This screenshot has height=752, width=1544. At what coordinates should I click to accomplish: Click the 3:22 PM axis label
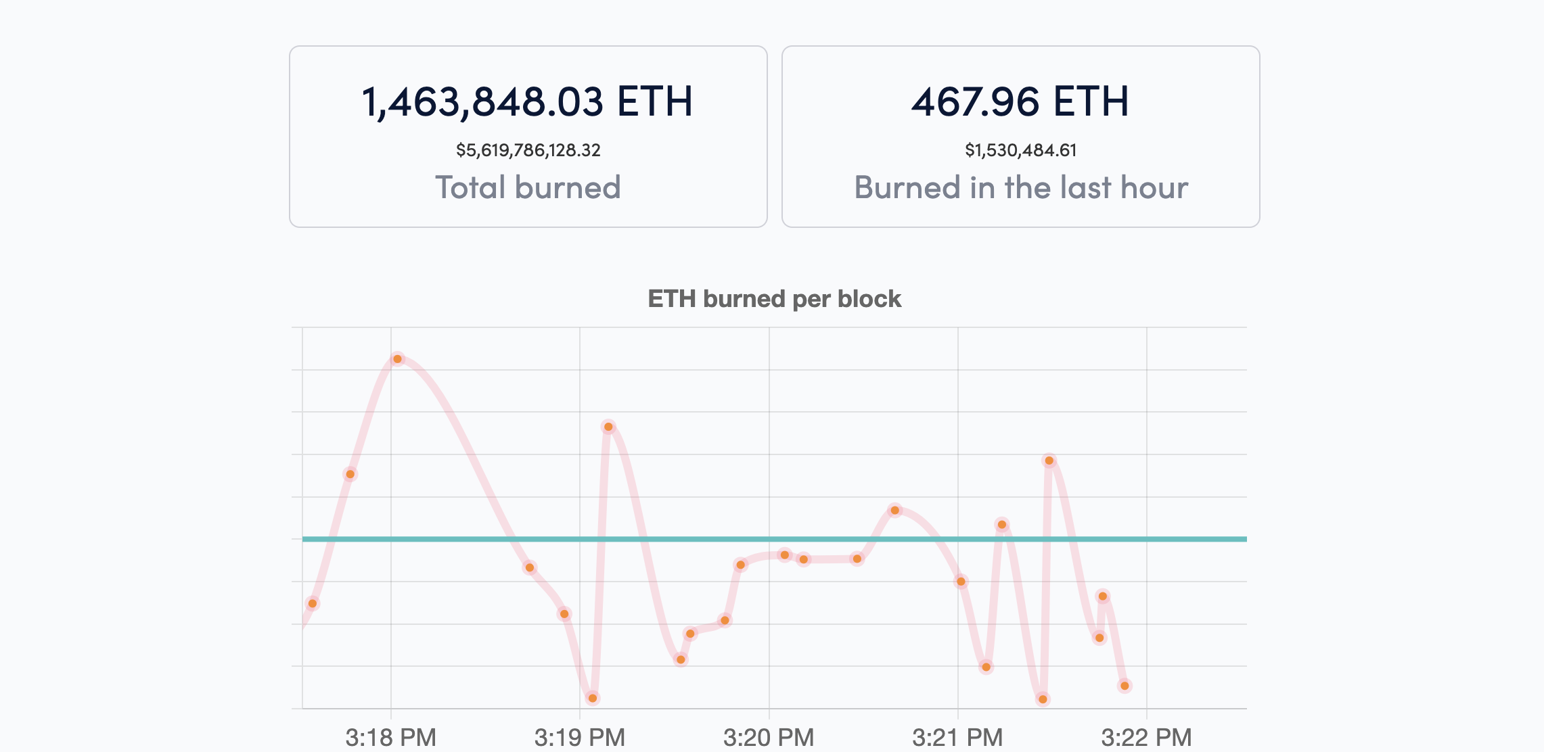pyautogui.click(x=1146, y=737)
